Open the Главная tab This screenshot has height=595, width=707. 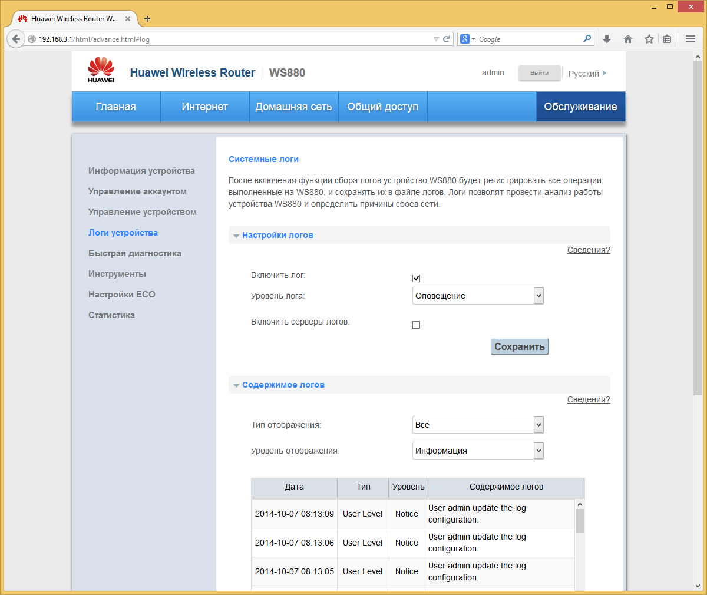point(116,107)
